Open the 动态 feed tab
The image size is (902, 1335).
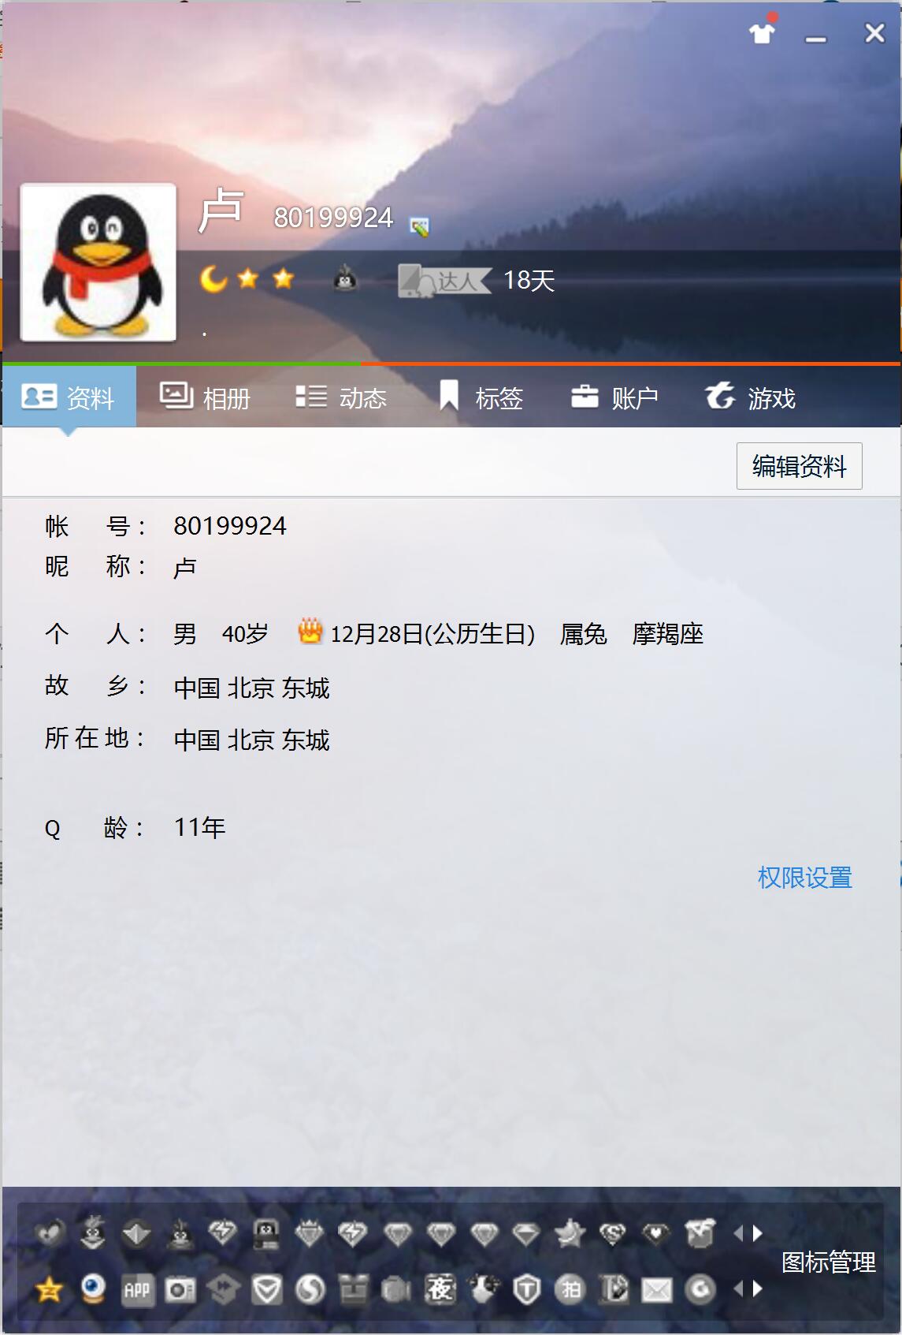coord(341,397)
